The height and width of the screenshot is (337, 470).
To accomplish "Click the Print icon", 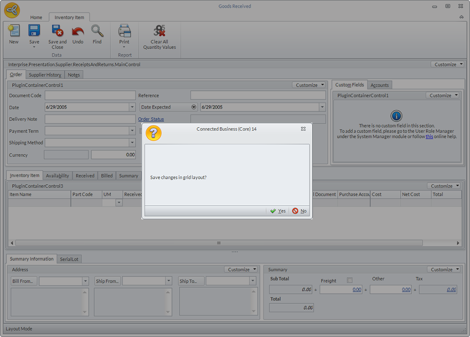I will pyautogui.click(x=124, y=31).
